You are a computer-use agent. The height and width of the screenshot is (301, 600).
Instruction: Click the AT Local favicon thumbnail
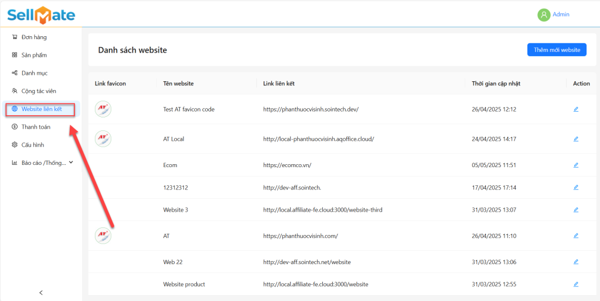click(x=103, y=139)
